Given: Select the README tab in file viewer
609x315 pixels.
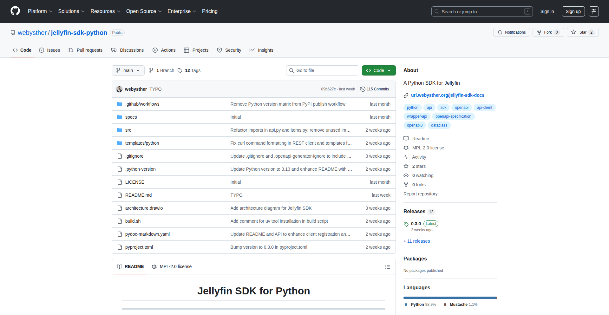Looking at the screenshot, I should click(130, 266).
